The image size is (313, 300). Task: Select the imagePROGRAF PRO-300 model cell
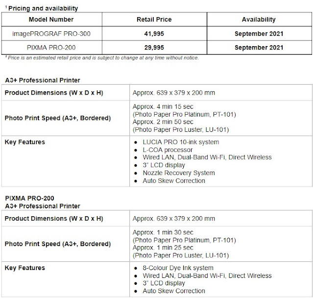(51, 33)
